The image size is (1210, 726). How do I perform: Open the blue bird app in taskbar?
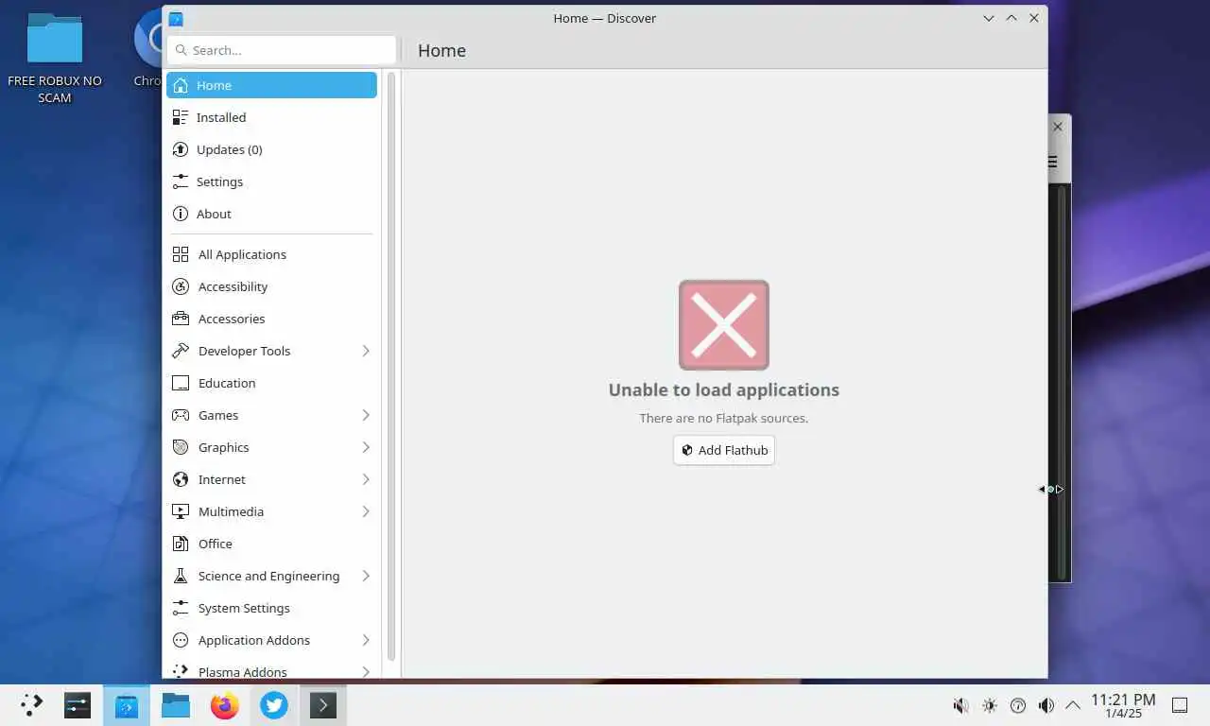[274, 704]
